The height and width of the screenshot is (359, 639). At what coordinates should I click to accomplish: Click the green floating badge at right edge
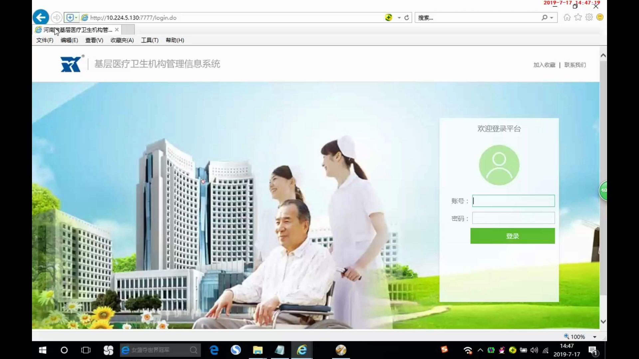tap(603, 190)
